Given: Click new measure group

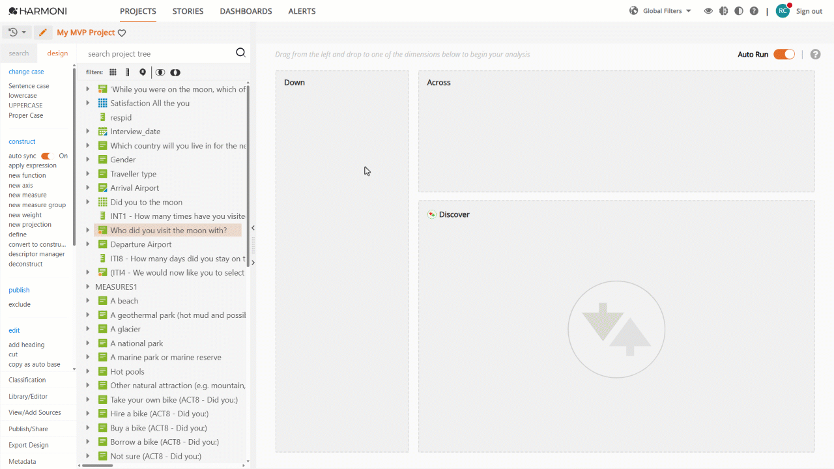Looking at the screenshot, I should 37,205.
